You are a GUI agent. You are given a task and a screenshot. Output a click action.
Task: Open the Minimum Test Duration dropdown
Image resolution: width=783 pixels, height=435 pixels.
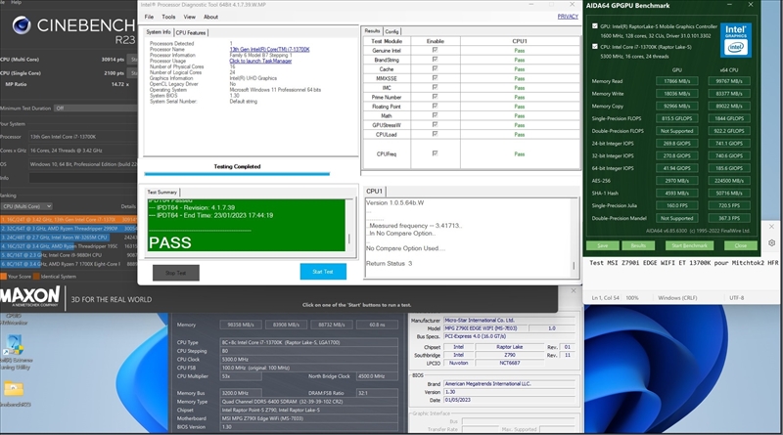(95, 108)
